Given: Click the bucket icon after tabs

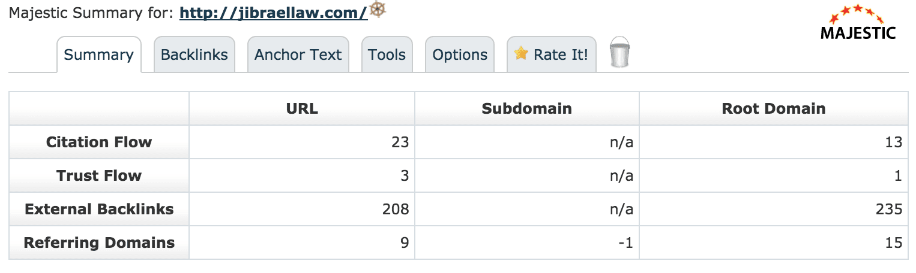Looking at the screenshot, I should [619, 51].
